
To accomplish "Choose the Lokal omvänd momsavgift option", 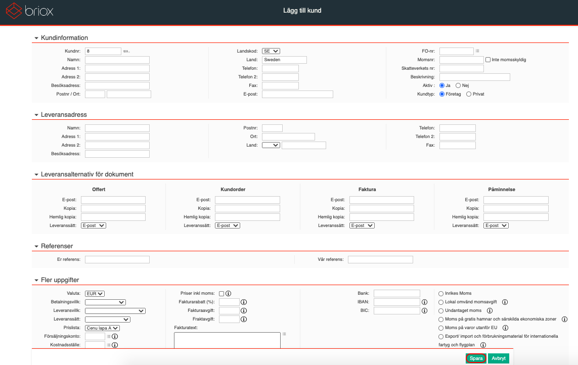I will [x=441, y=302].
